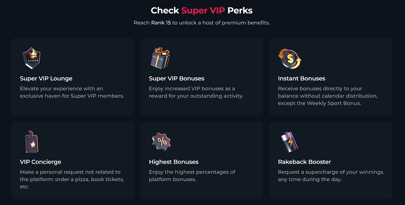Select the Super VIP Lounge title
Image resolution: width=405 pixels, height=205 pixels.
point(46,79)
